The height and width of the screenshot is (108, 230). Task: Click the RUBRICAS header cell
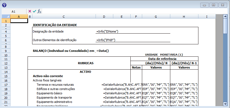[x=85, y=63]
